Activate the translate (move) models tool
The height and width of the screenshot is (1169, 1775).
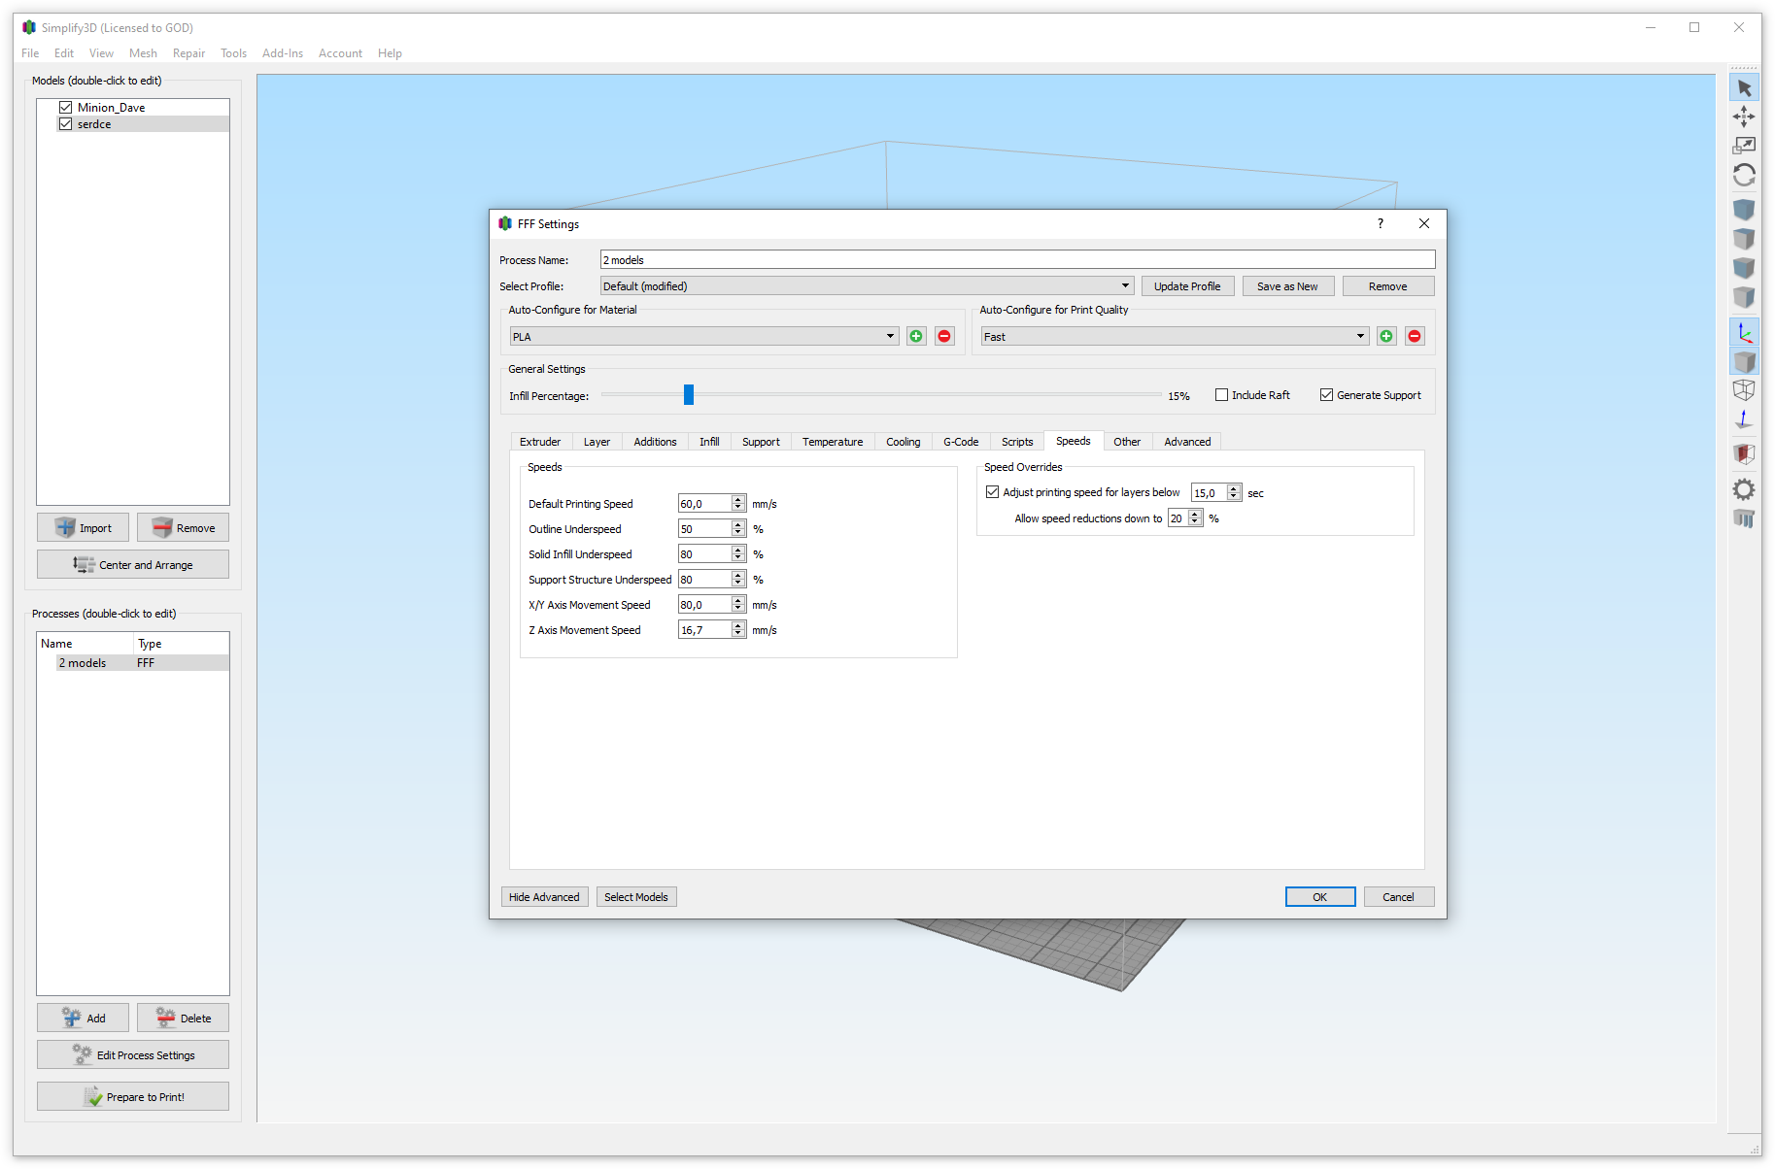pos(1744,117)
